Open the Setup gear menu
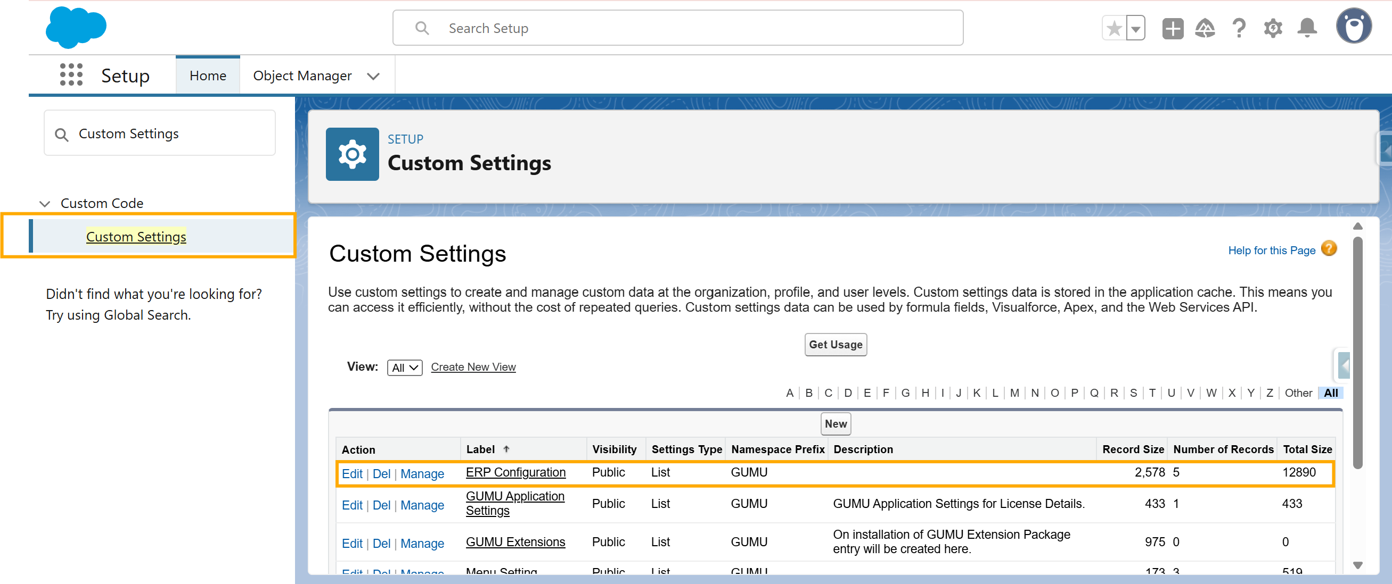Image resolution: width=1392 pixels, height=584 pixels. click(x=1273, y=28)
